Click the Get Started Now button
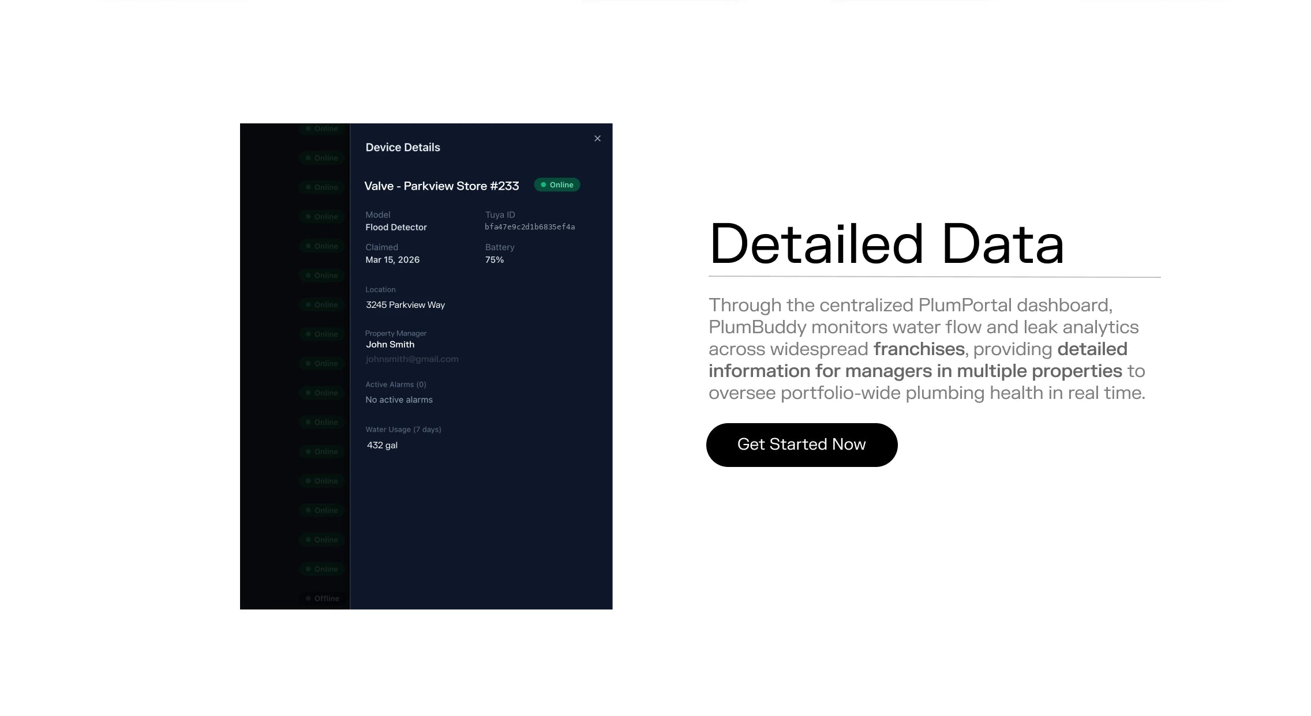1311x716 pixels. click(x=801, y=444)
